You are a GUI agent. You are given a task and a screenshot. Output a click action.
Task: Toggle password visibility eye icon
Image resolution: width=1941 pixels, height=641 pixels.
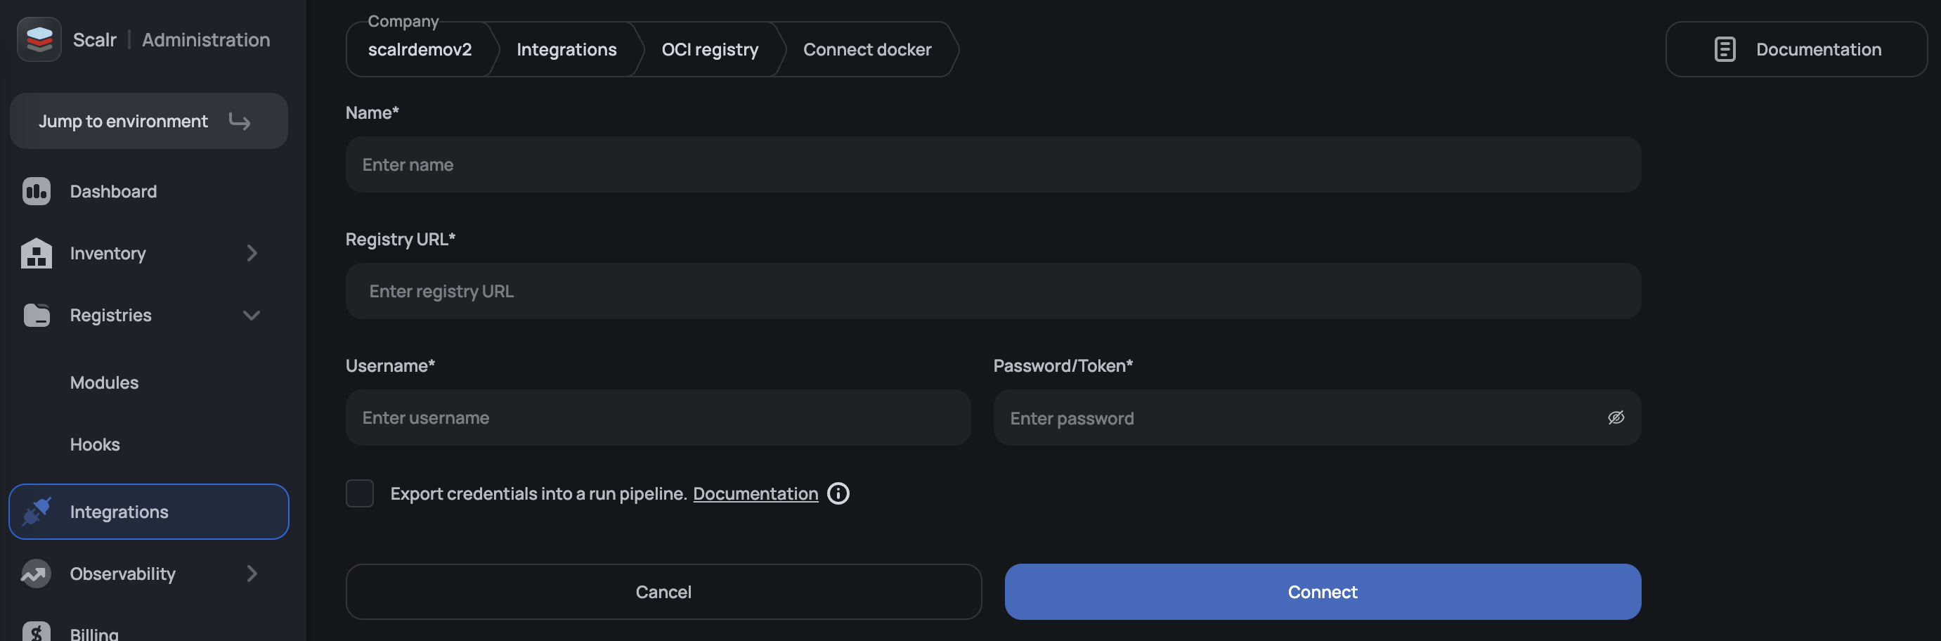1616,417
